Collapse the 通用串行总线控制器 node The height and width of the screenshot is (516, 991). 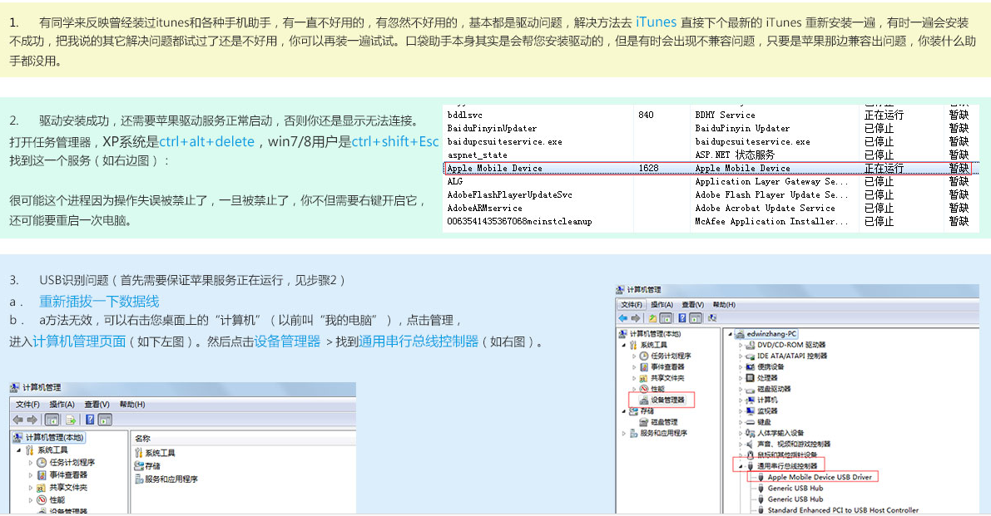[x=741, y=466]
